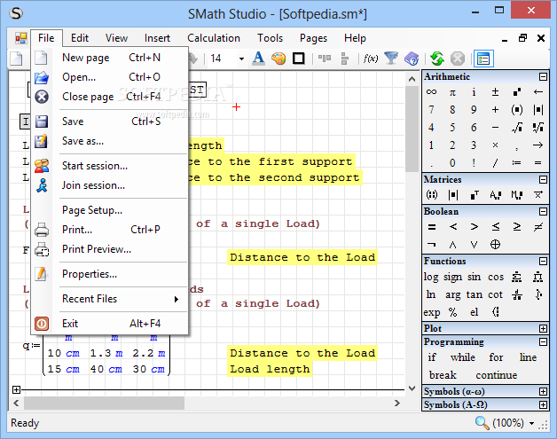Click the vertical alignment toolbar icon

pos(344,59)
